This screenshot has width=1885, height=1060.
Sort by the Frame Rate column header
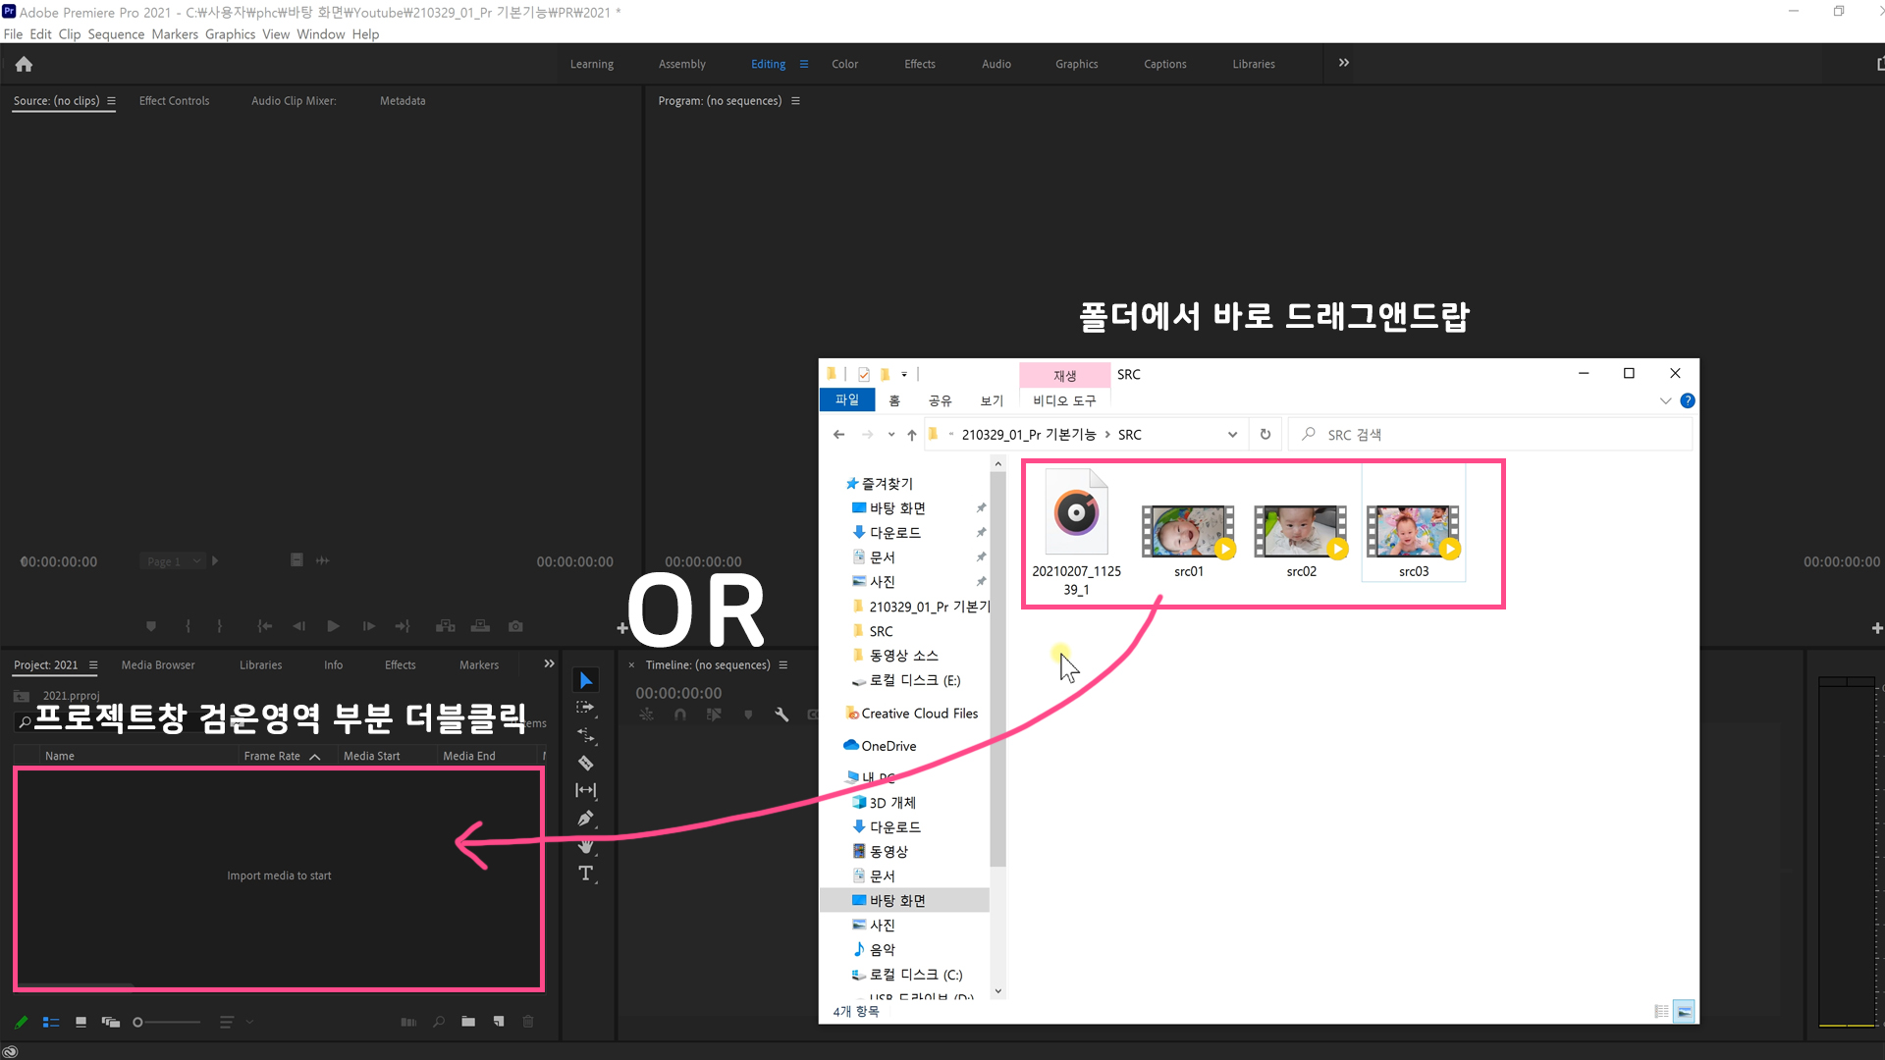tap(272, 756)
